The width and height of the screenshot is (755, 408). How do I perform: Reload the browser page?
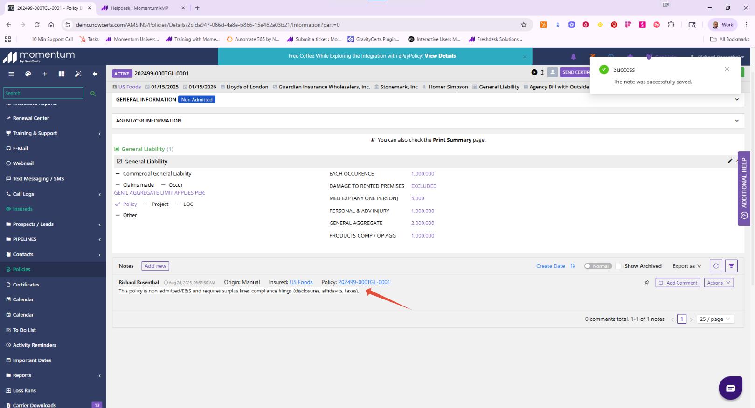coord(37,25)
